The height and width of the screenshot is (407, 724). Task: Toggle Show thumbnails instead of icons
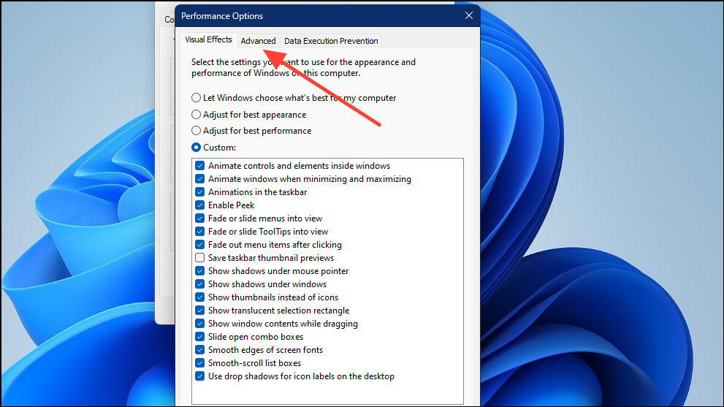200,297
